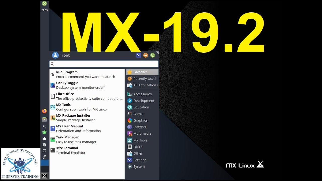This screenshot has height=181, width=322.
Task: Open the Games category
Action: pos(142,114)
